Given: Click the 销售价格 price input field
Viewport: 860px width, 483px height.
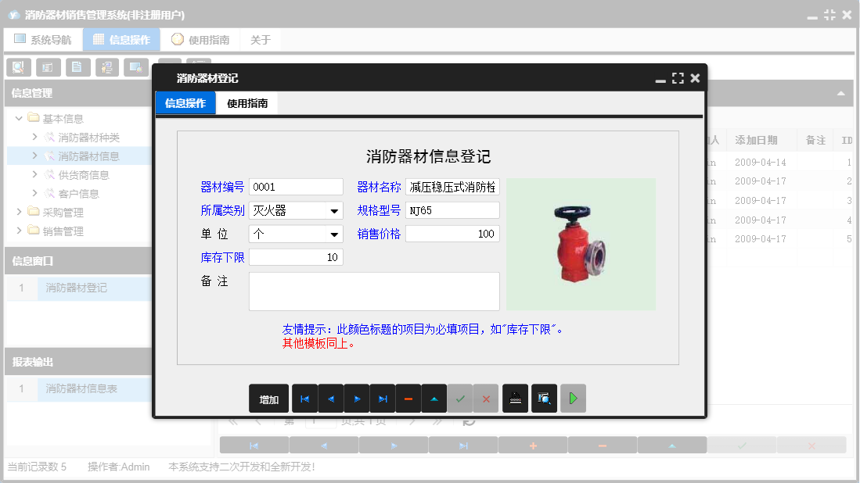Looking at the screenshot, I should (454, 233).
